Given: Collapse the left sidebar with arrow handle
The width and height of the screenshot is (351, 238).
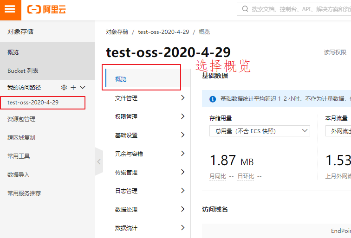Looking at the screenshot, I should coord(99,161).
